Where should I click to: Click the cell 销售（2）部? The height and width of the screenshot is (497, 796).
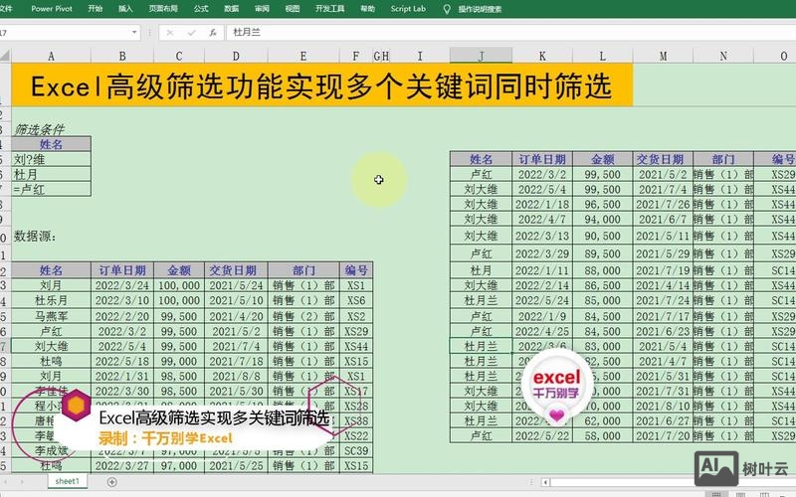(303, 316)
